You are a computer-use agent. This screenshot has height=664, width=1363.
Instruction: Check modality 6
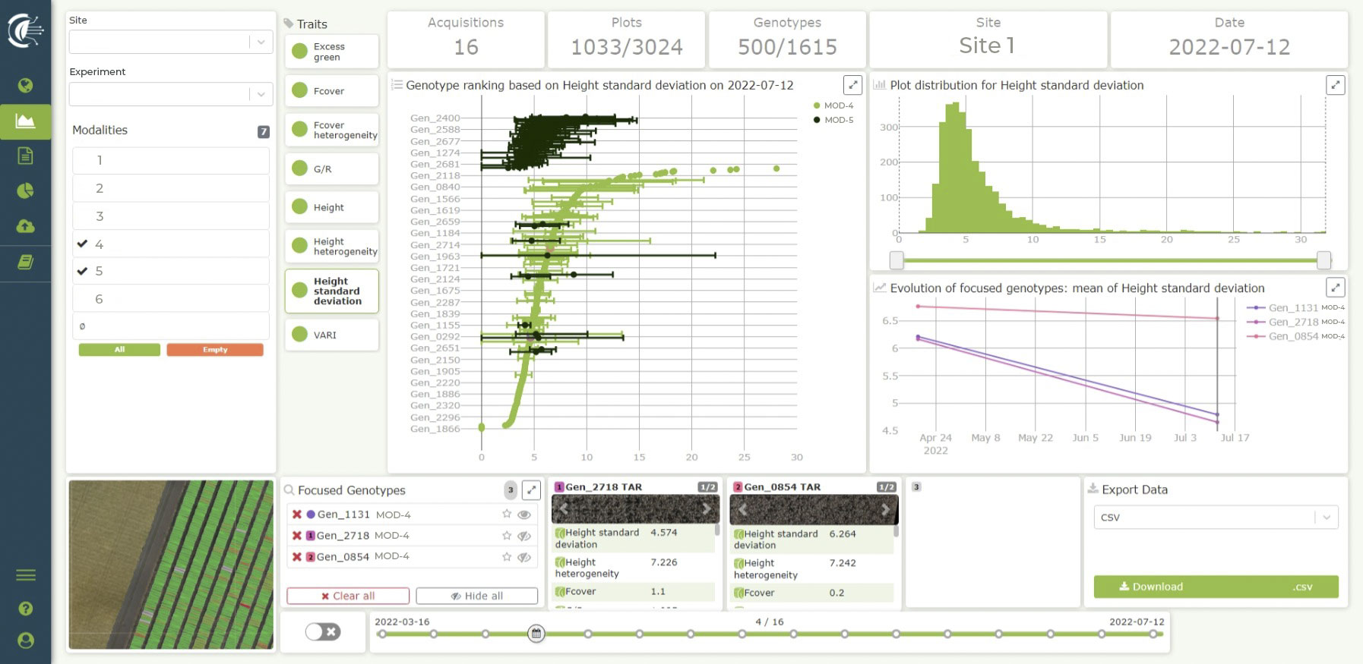[x=171, y=299]
